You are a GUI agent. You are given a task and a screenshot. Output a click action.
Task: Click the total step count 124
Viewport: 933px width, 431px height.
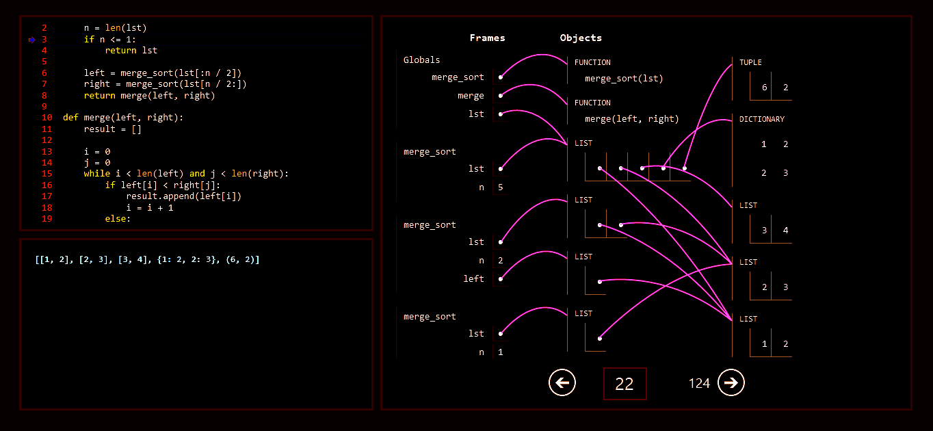point(699,383)
